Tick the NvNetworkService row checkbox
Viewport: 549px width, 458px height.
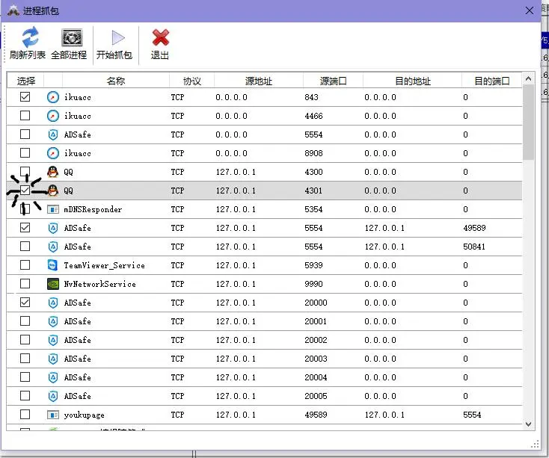[x=25, y=284]
